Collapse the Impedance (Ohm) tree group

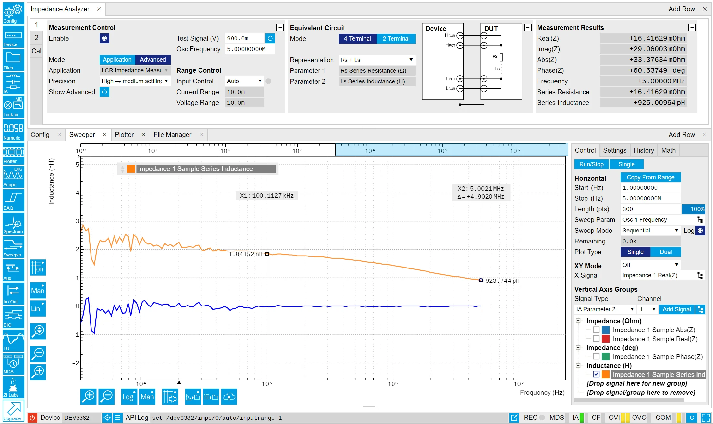(x=578, y=321)
